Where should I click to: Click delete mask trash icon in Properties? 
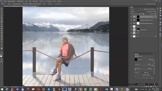(x=152, y=78)
